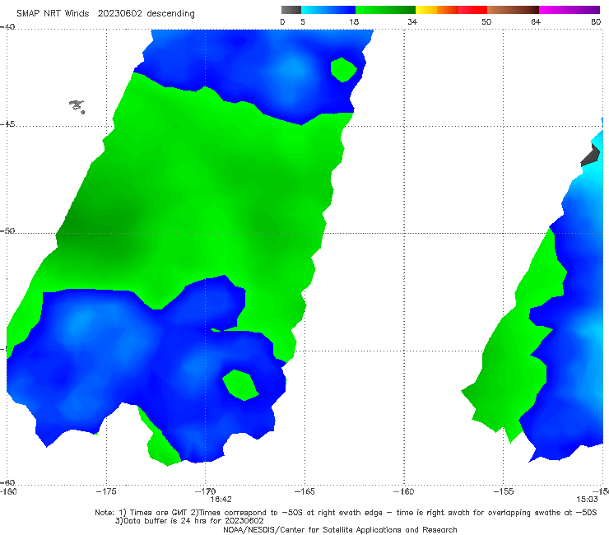Screen dimensions: 609x535
Task: Click the green 18-34 color bar segment
Action: click(385, 10)
